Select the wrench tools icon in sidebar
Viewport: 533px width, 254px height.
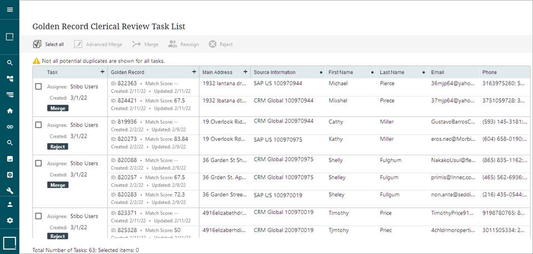tap(9, 190)
